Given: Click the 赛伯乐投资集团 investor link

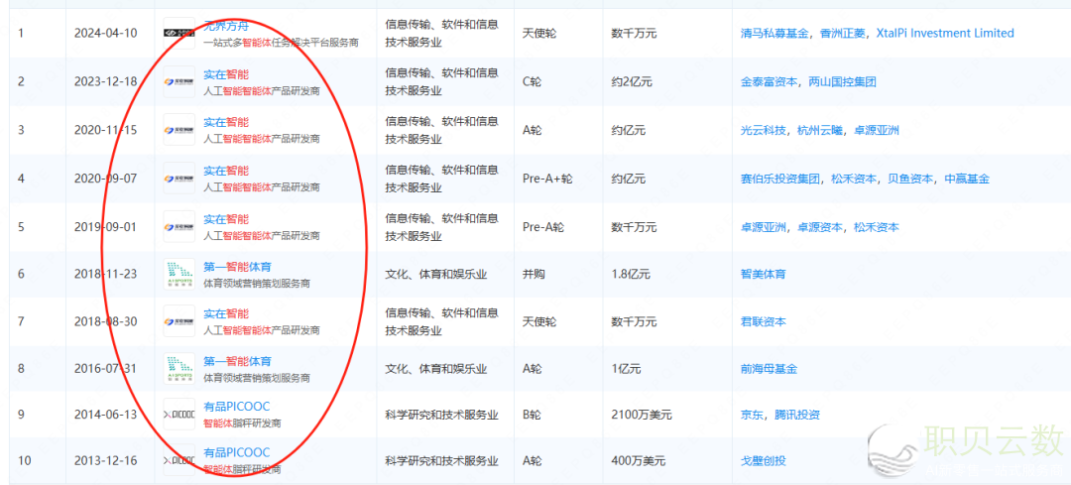Looking at the screenshot, I should tap(780, 179).
